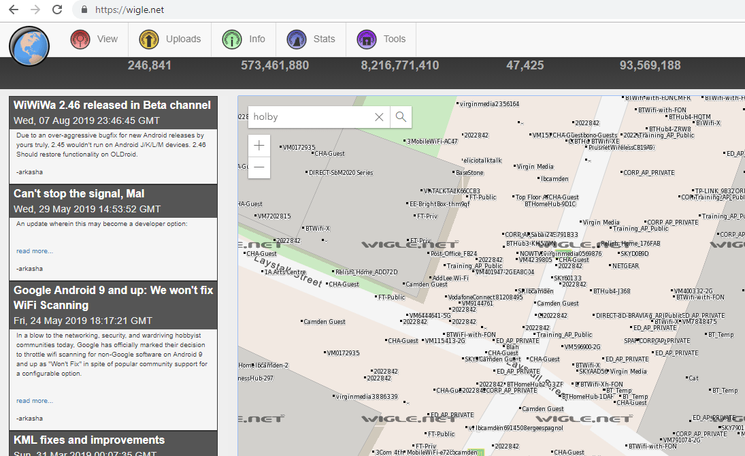Click the red View menu icon
Screen dimensions: 745x456
click(81, 39)
